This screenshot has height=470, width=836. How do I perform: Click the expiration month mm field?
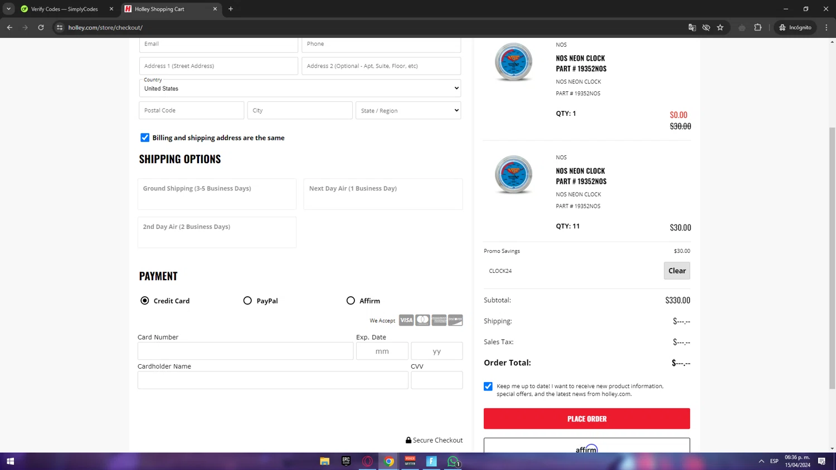point(382,351)
